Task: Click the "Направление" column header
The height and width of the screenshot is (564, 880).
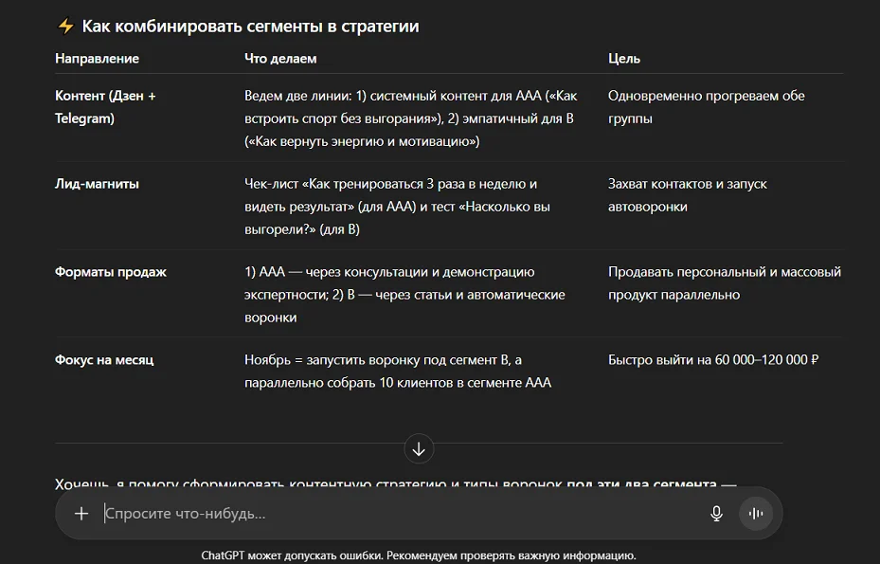Action: (97, 59)
